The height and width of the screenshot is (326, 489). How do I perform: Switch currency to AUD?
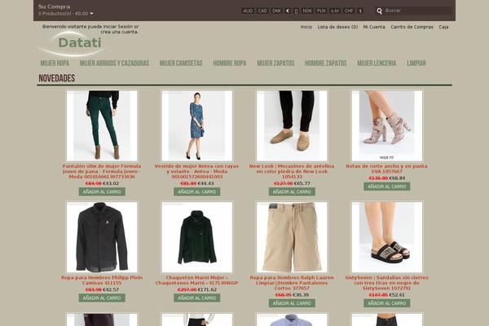248,11
